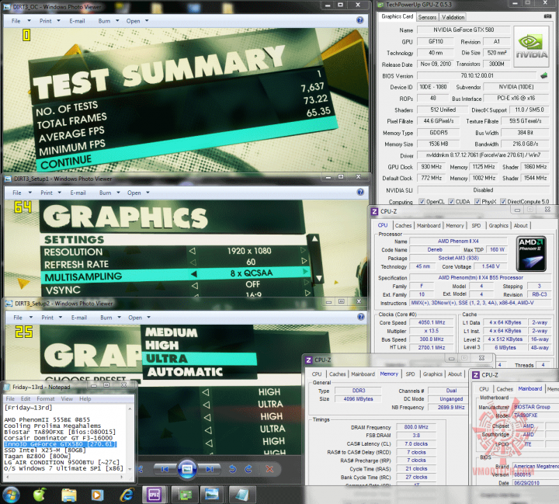Click the 'Tagan BZ800 [800w]' line in Notepad
The height and width of the screenshot is (504, 559).
(36, 456)
